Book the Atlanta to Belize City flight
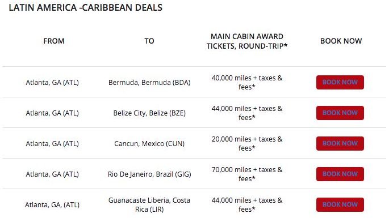 tap(340, 113)
